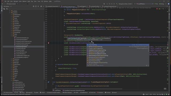Open the View menu
The width and height of the screenshot is (171, 96).
[11, 1]
